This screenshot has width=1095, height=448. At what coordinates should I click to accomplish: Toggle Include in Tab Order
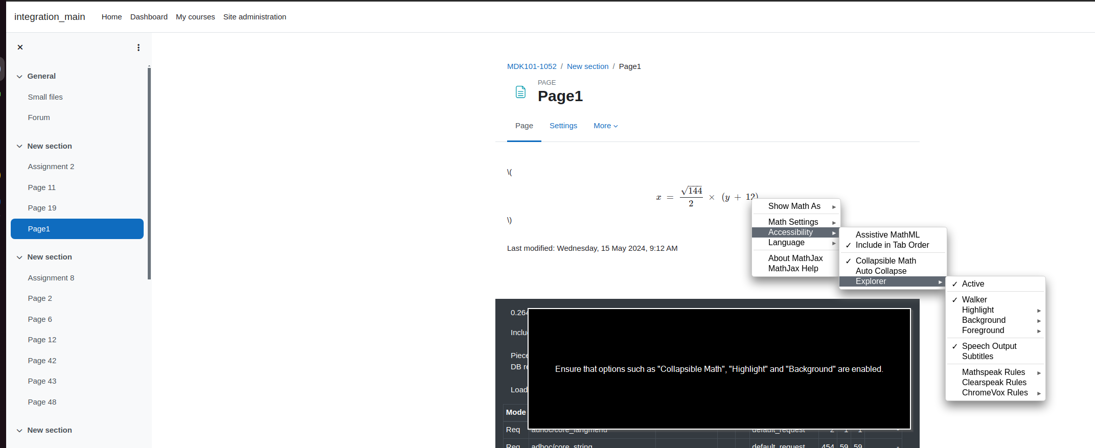point(893,245)
